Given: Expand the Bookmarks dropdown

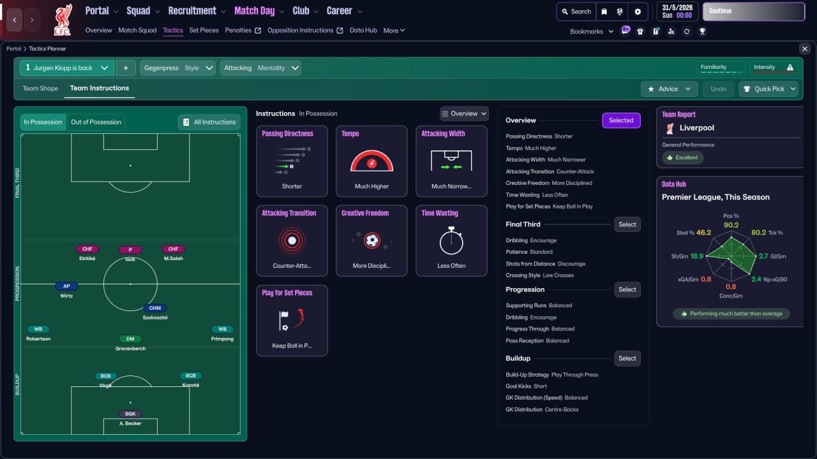Looking at the screenshot, I should 592,31.
